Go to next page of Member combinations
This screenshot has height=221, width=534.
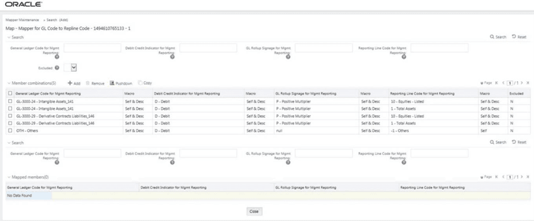click(x=522, y=83)
